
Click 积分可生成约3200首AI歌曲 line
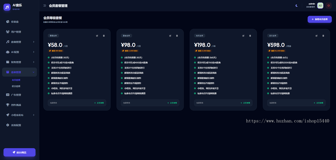click(x=284, y=63)
